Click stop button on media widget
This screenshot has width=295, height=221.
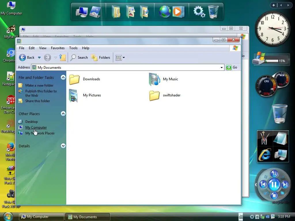tap(274, 196)
